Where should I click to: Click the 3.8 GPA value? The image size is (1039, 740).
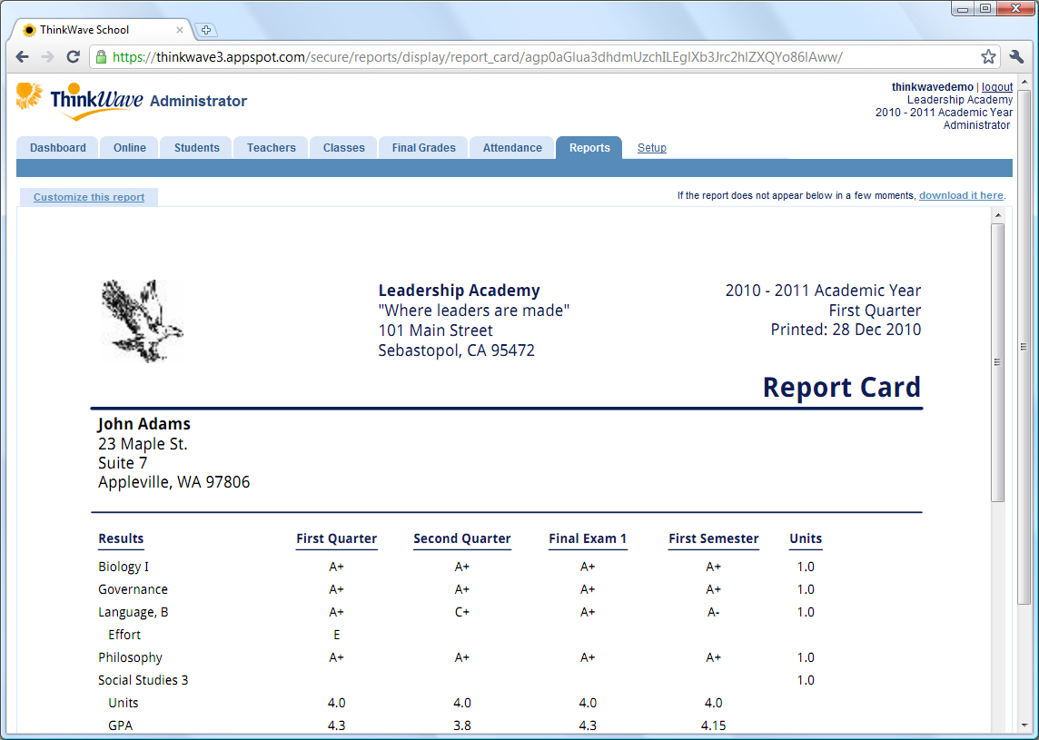[462, 725]
